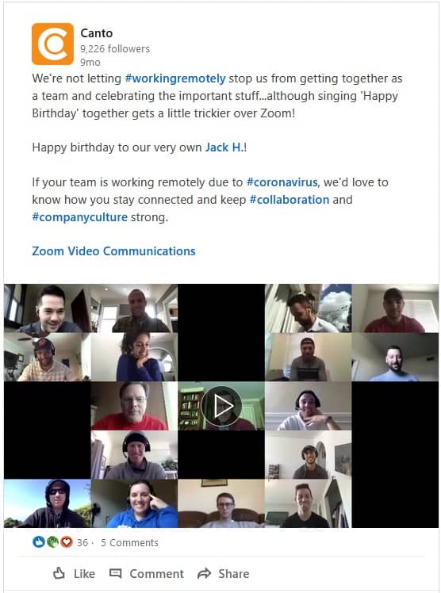The width and height of the screenshot is (441, 593).
Task: Open the #collaboration hashtag
Action: (x=290, y=200)
